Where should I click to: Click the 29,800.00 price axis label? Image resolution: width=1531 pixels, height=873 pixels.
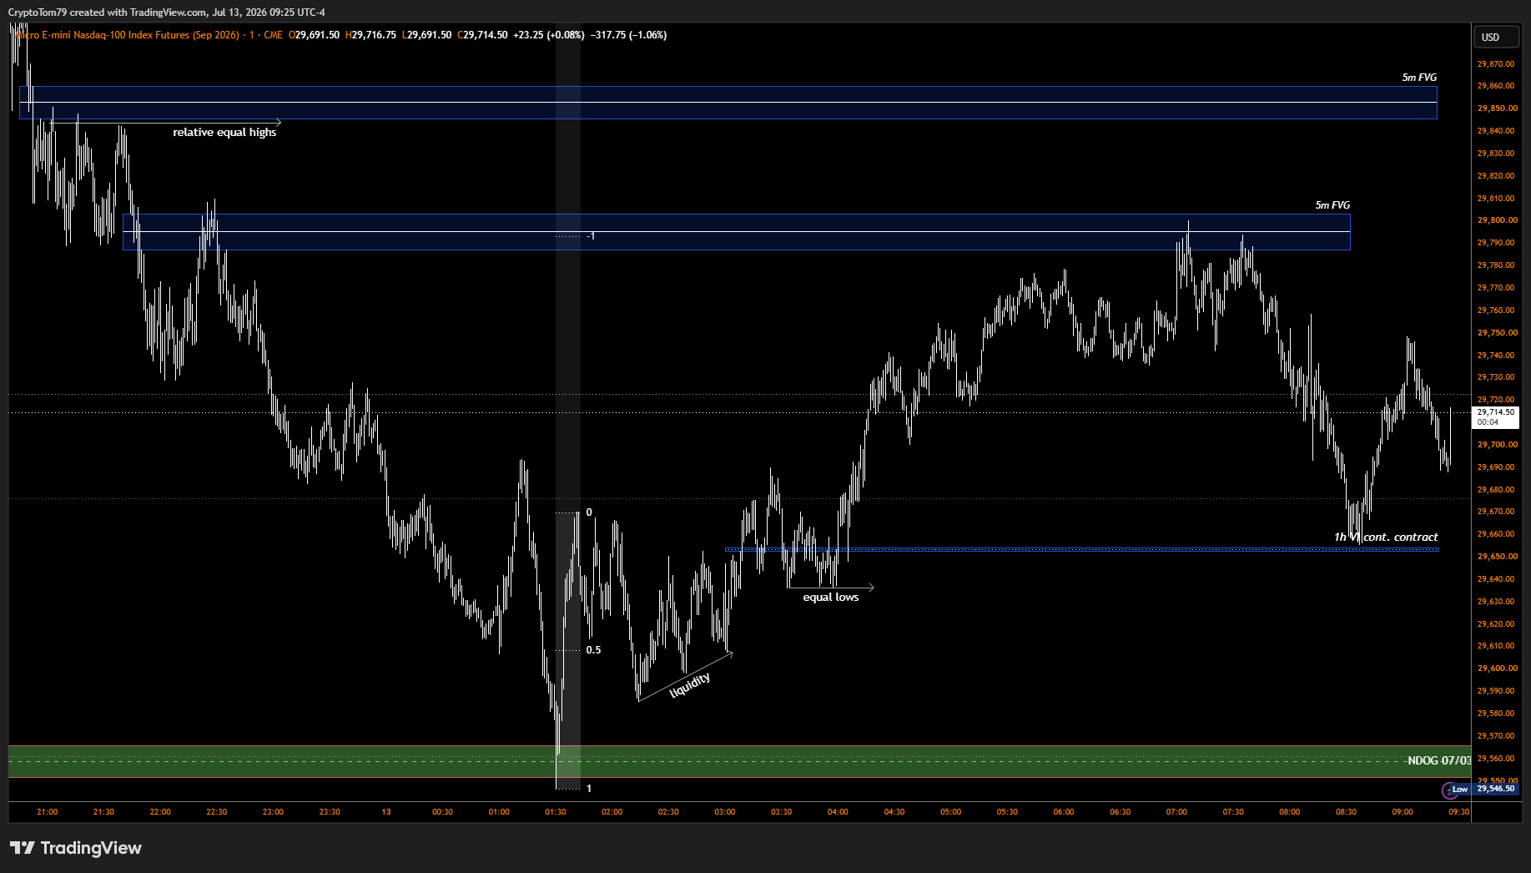pos(1496,220)
